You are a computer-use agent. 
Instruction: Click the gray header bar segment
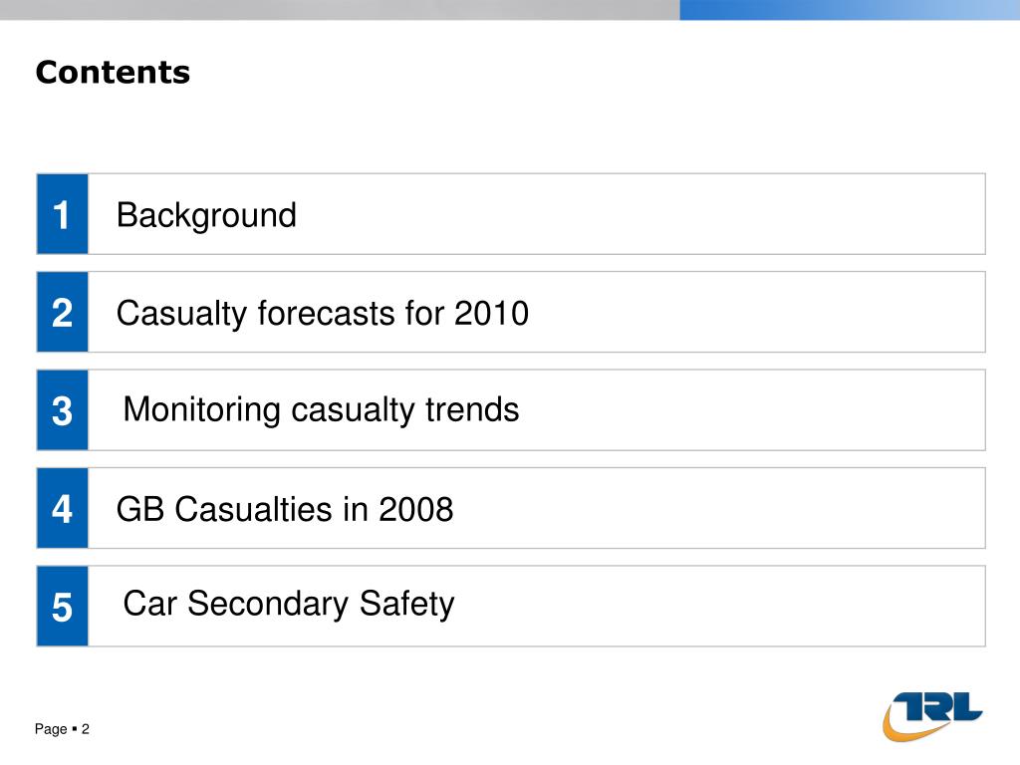[x=340, y=10]
